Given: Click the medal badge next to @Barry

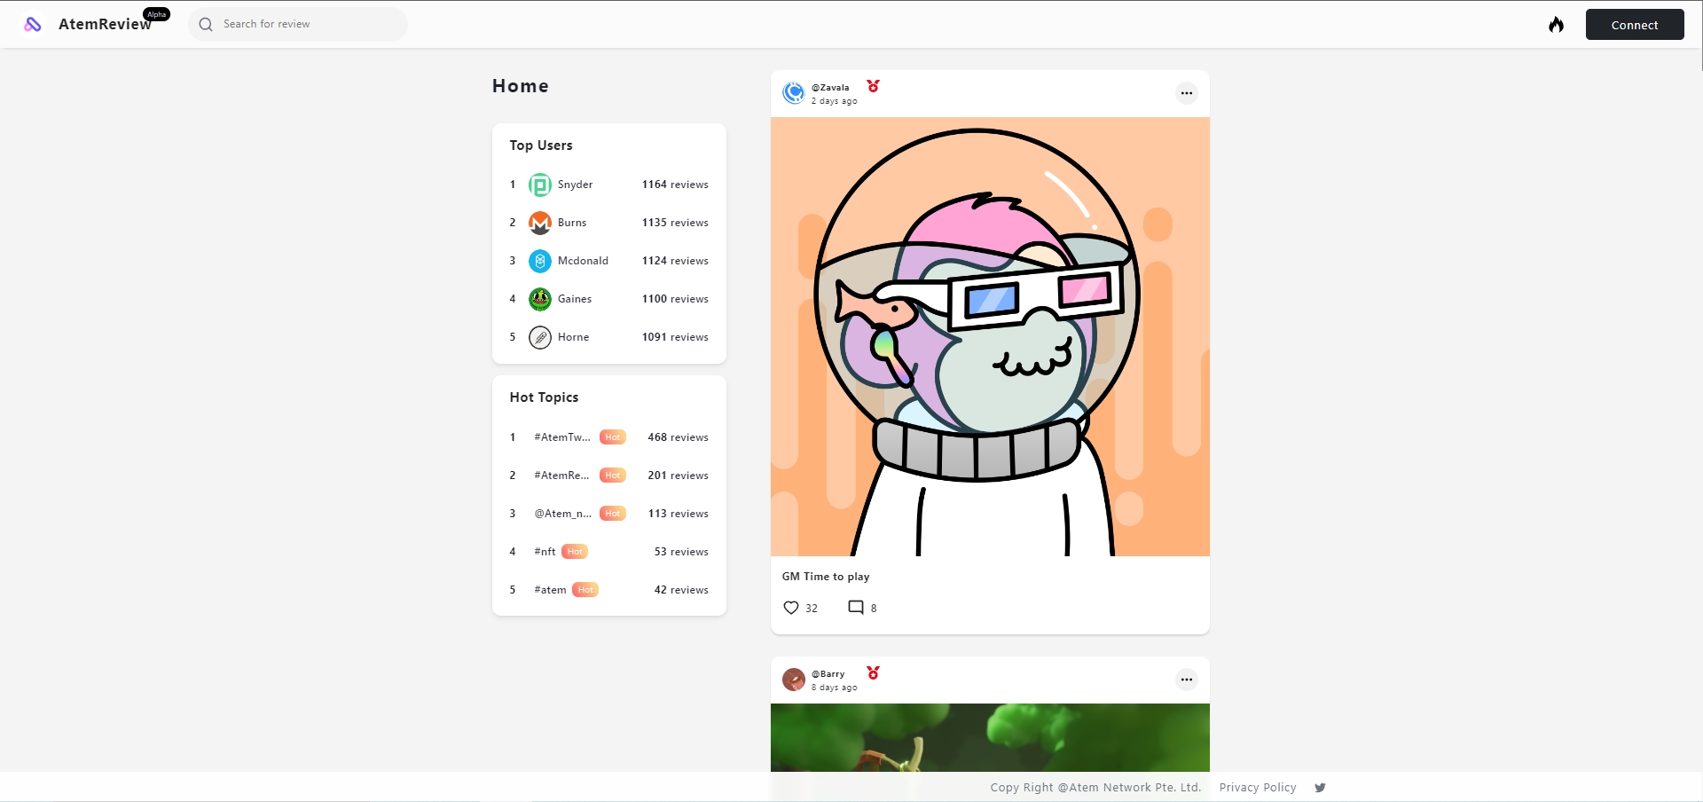Looking at the screenshot, I should pos(874,673).
